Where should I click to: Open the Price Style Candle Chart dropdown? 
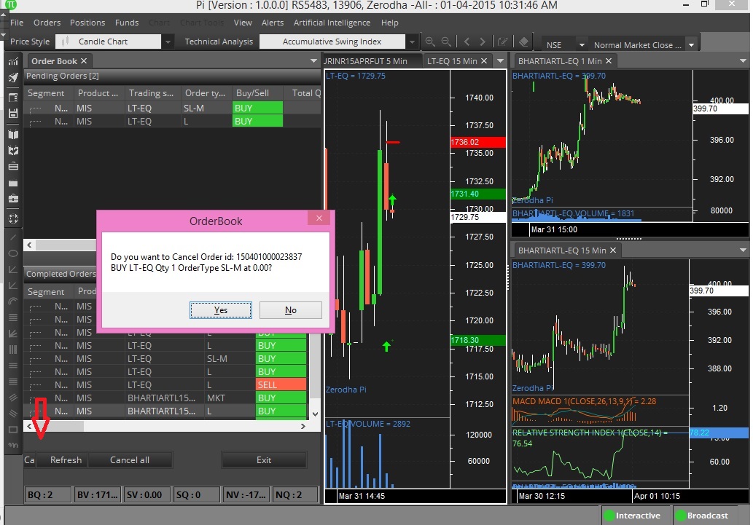pos(167,42)
